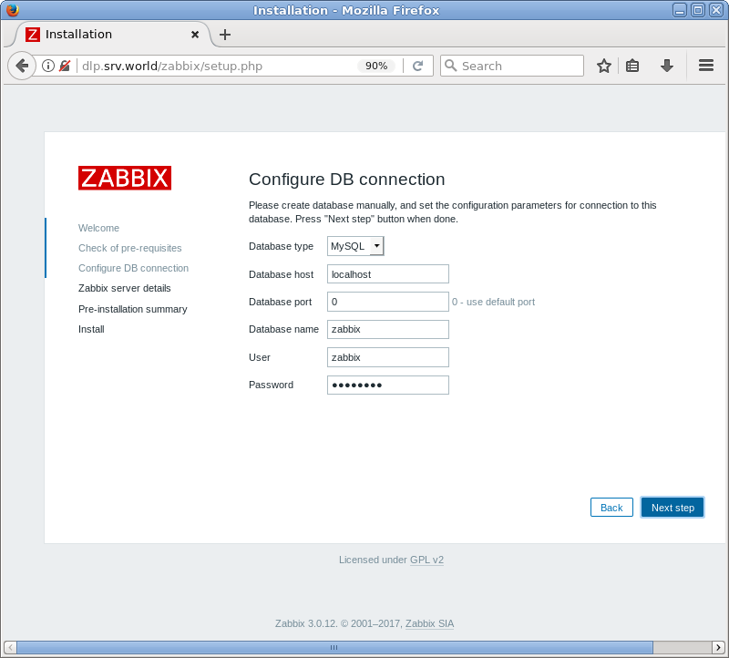Close the Firefox window
The height and width of the screenshot is (658, 729).
pos(715,10)
